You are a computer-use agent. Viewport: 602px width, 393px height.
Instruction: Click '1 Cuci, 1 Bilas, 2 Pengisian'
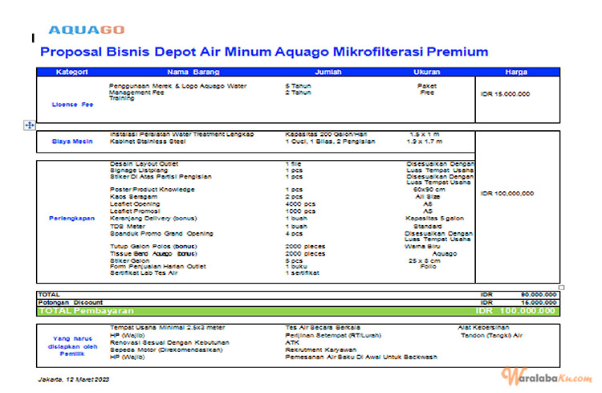330,141
